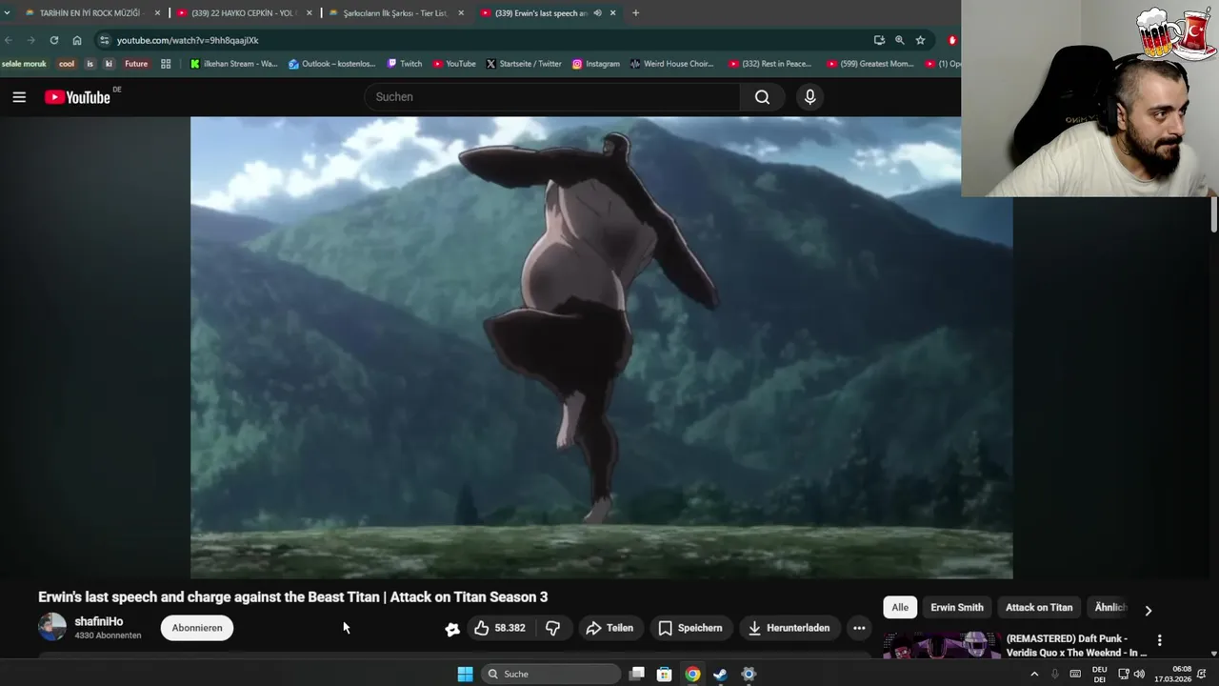This screenshot has height=686, width=1219.
Task: Click the search magnifier button
Action: point(762,96)
